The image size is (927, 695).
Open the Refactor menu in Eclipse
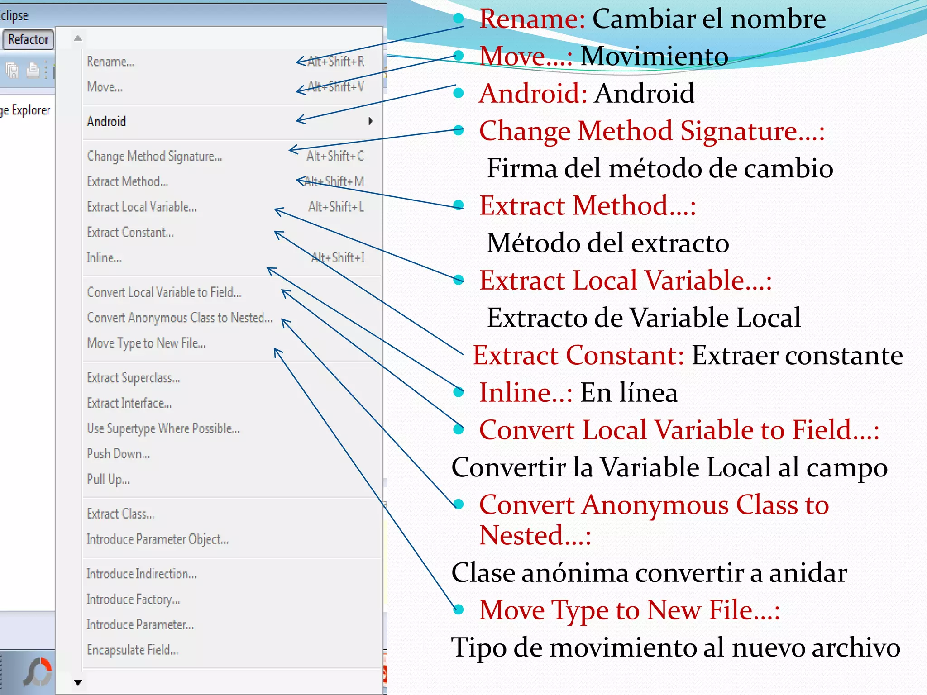pyautogui.click(x=28, y=40)
